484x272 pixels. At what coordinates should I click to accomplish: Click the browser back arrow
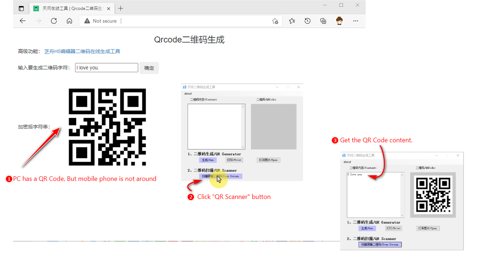point(22,21)
